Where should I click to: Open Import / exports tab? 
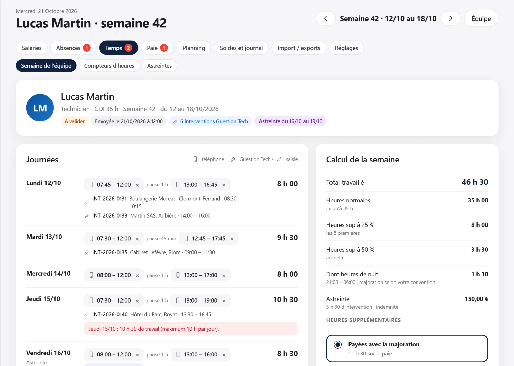(x=299, y=48)
